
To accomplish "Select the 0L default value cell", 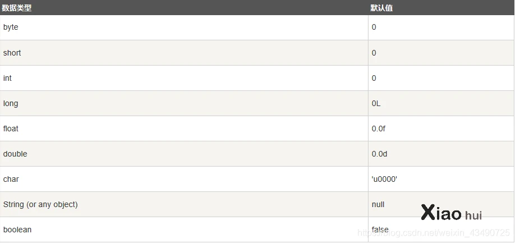I will (376, 103).
